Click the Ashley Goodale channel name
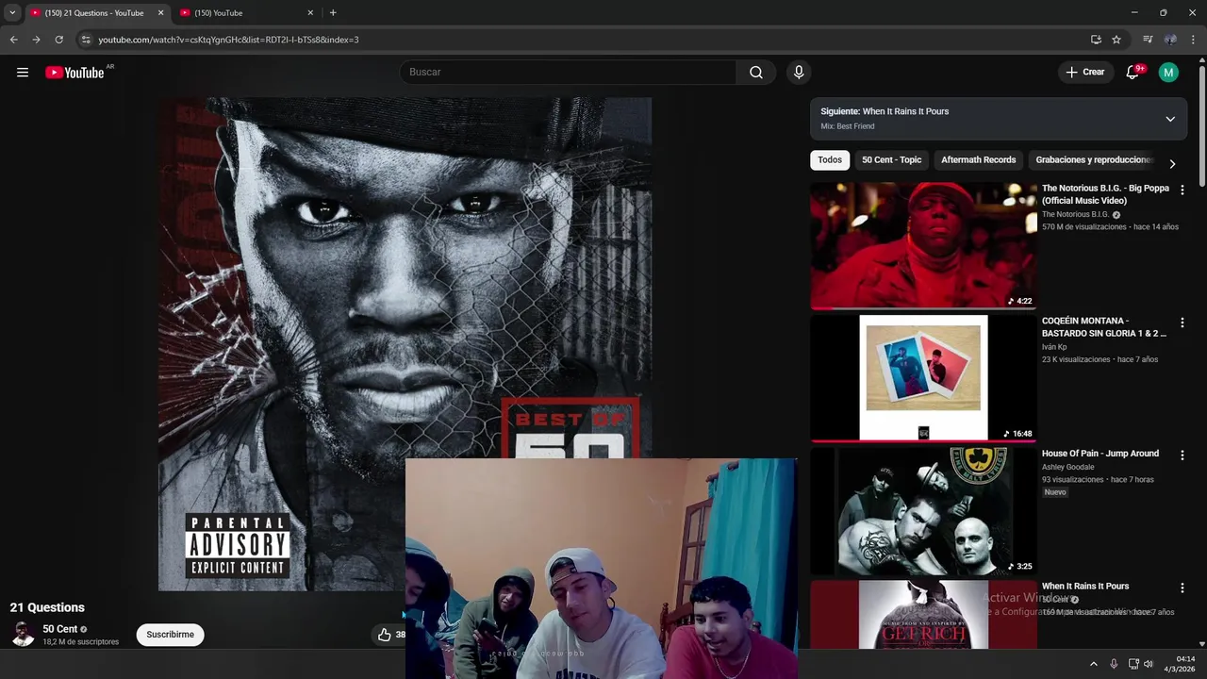 pyautogui.click(x=1068, y=467)
